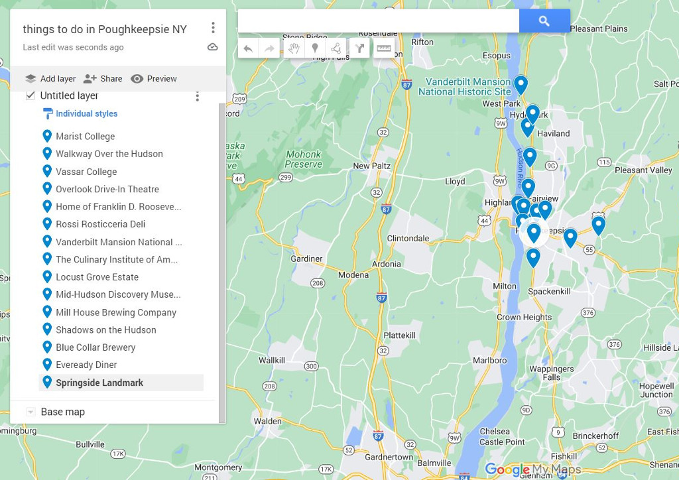Select Walkway Over the Hudson item
The image size is (679, 480).
(x=109, y=154)
